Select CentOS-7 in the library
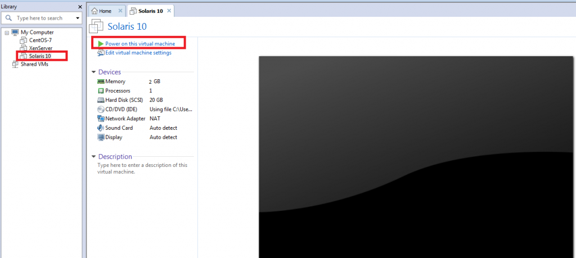576x258 pixels. [x=40, y=40]
